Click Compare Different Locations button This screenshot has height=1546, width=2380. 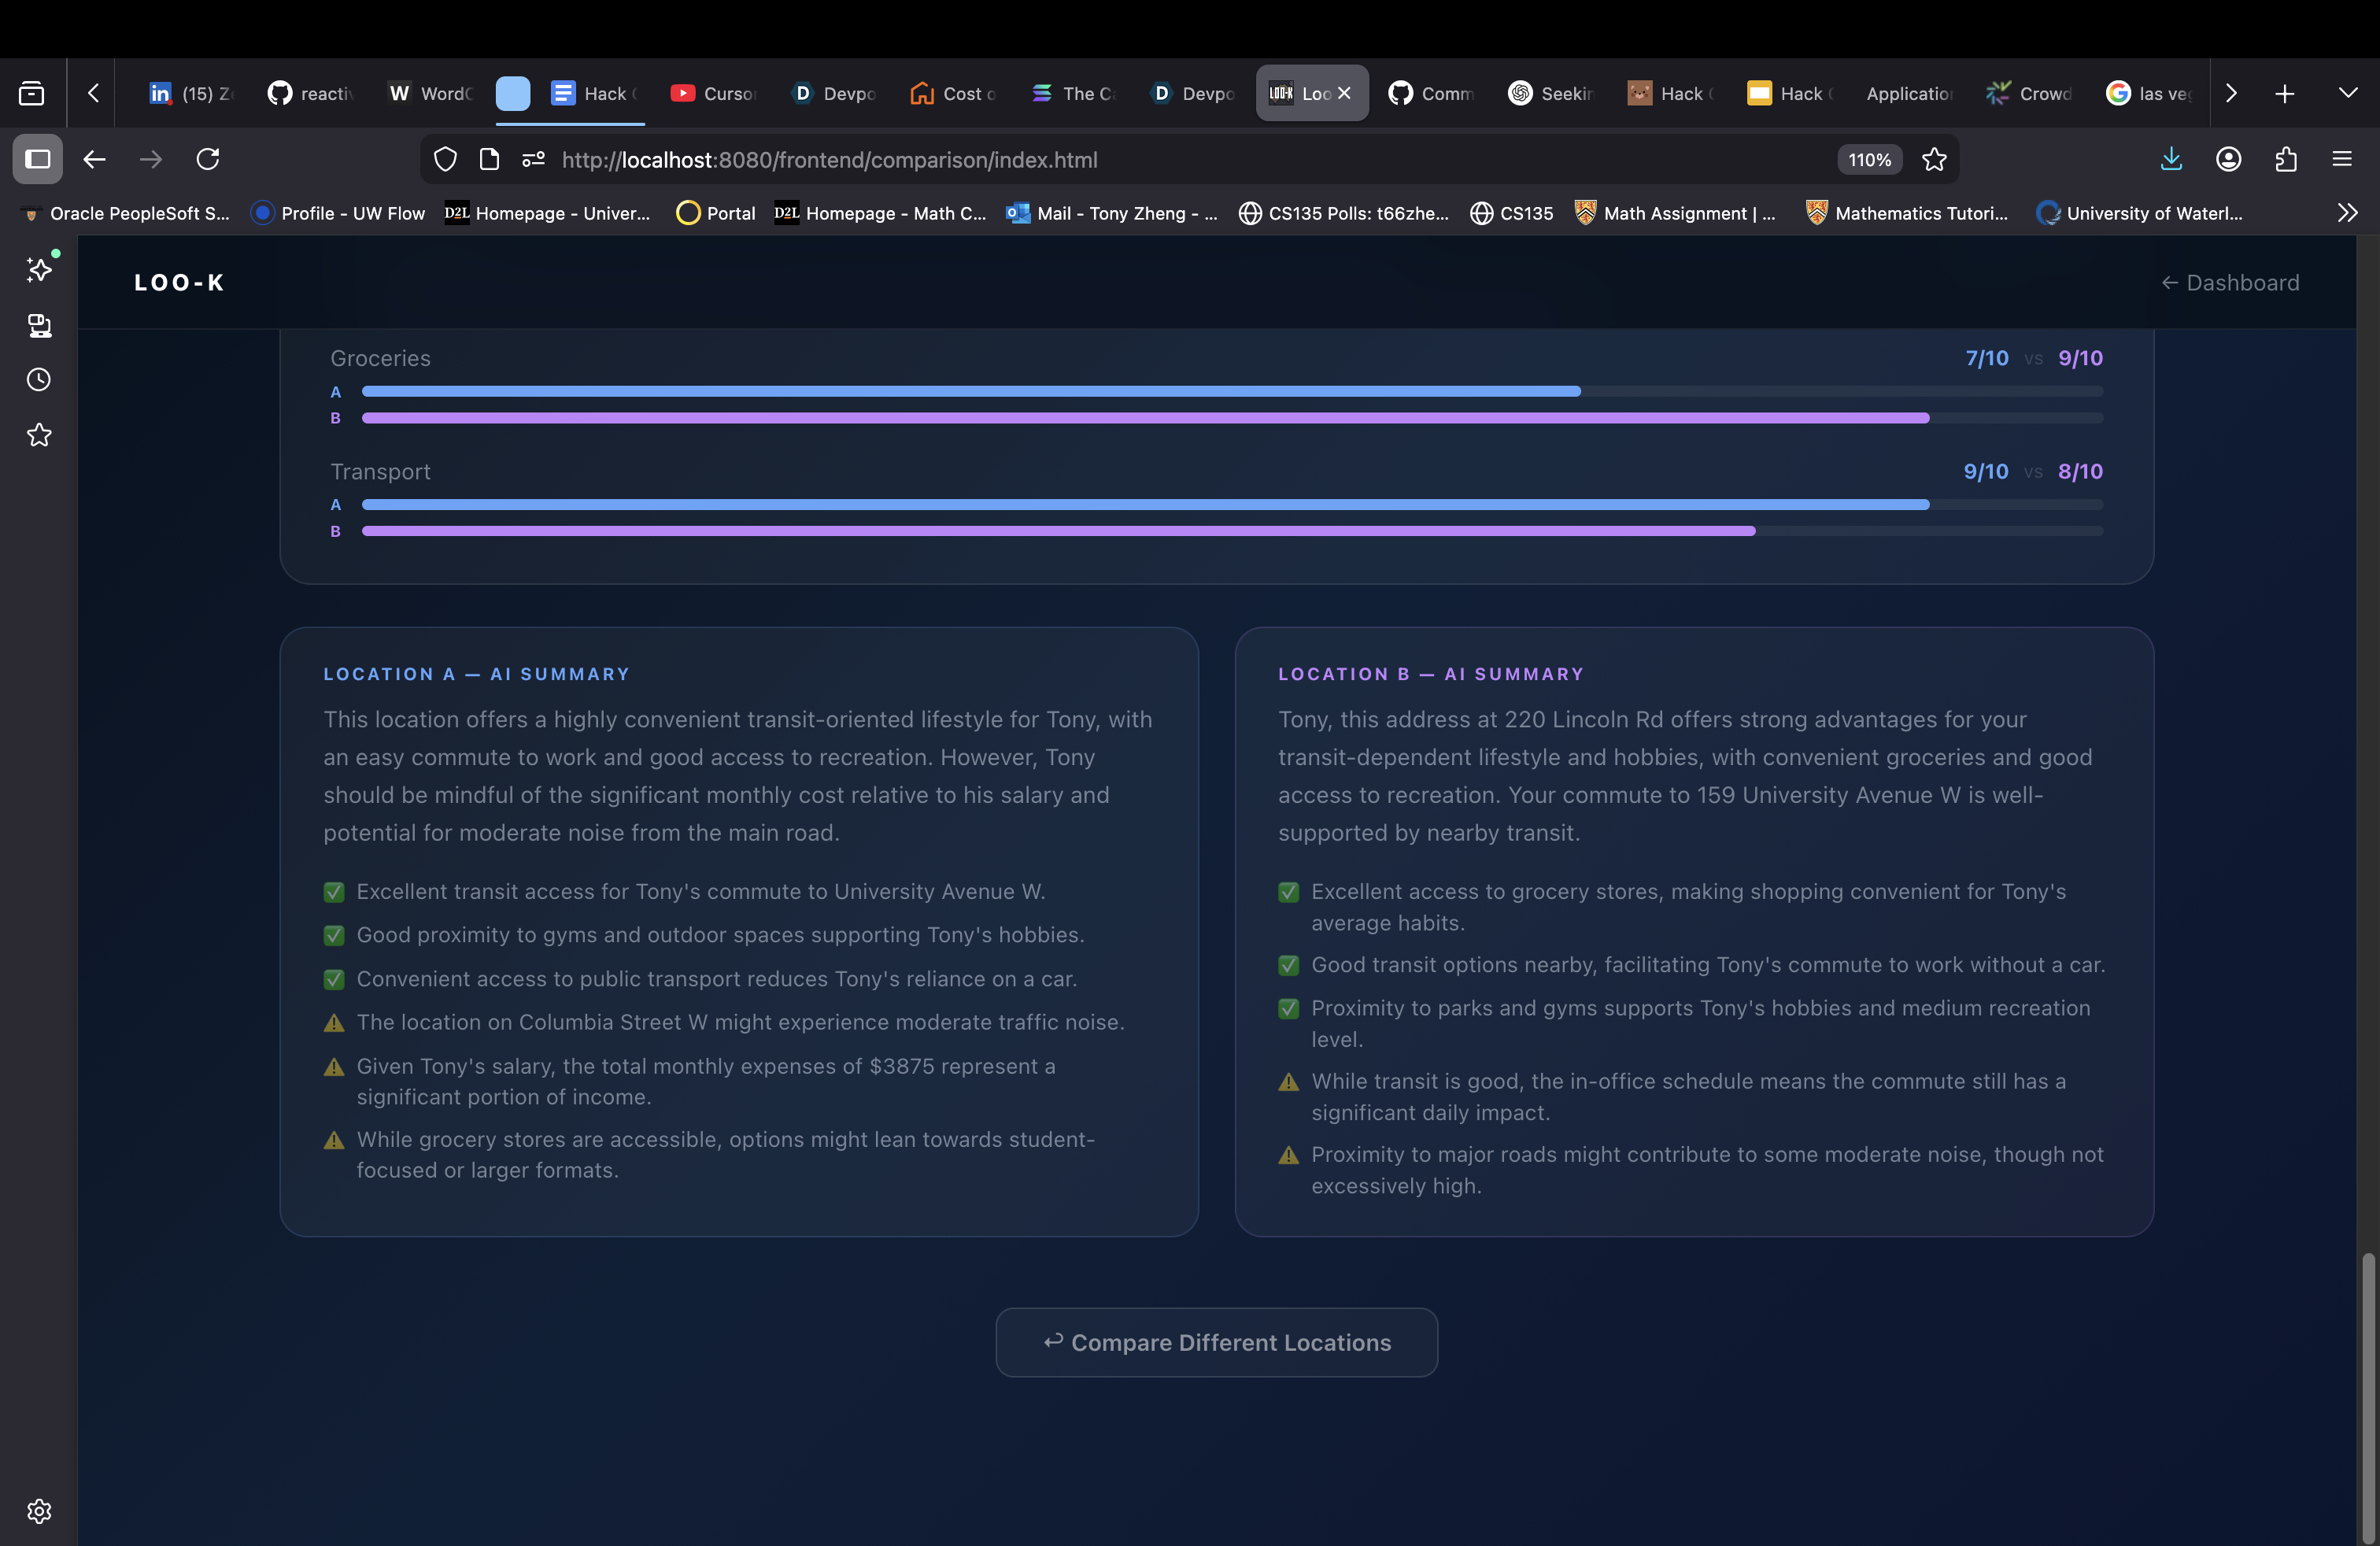pyautogui.click(x=1216, y=1342)
